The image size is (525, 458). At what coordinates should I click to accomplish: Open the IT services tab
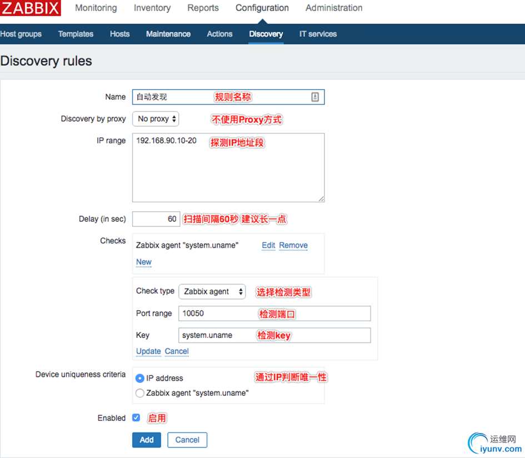coord(318,34)
